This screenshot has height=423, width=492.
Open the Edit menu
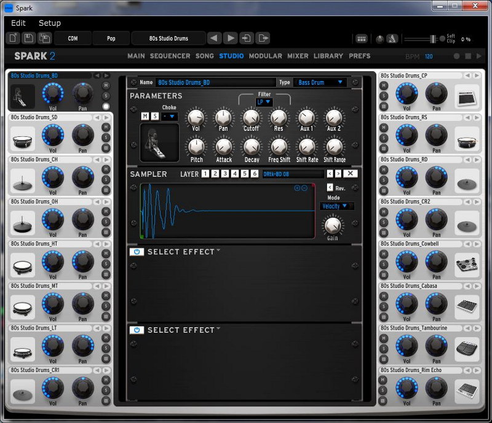point(18,23)
